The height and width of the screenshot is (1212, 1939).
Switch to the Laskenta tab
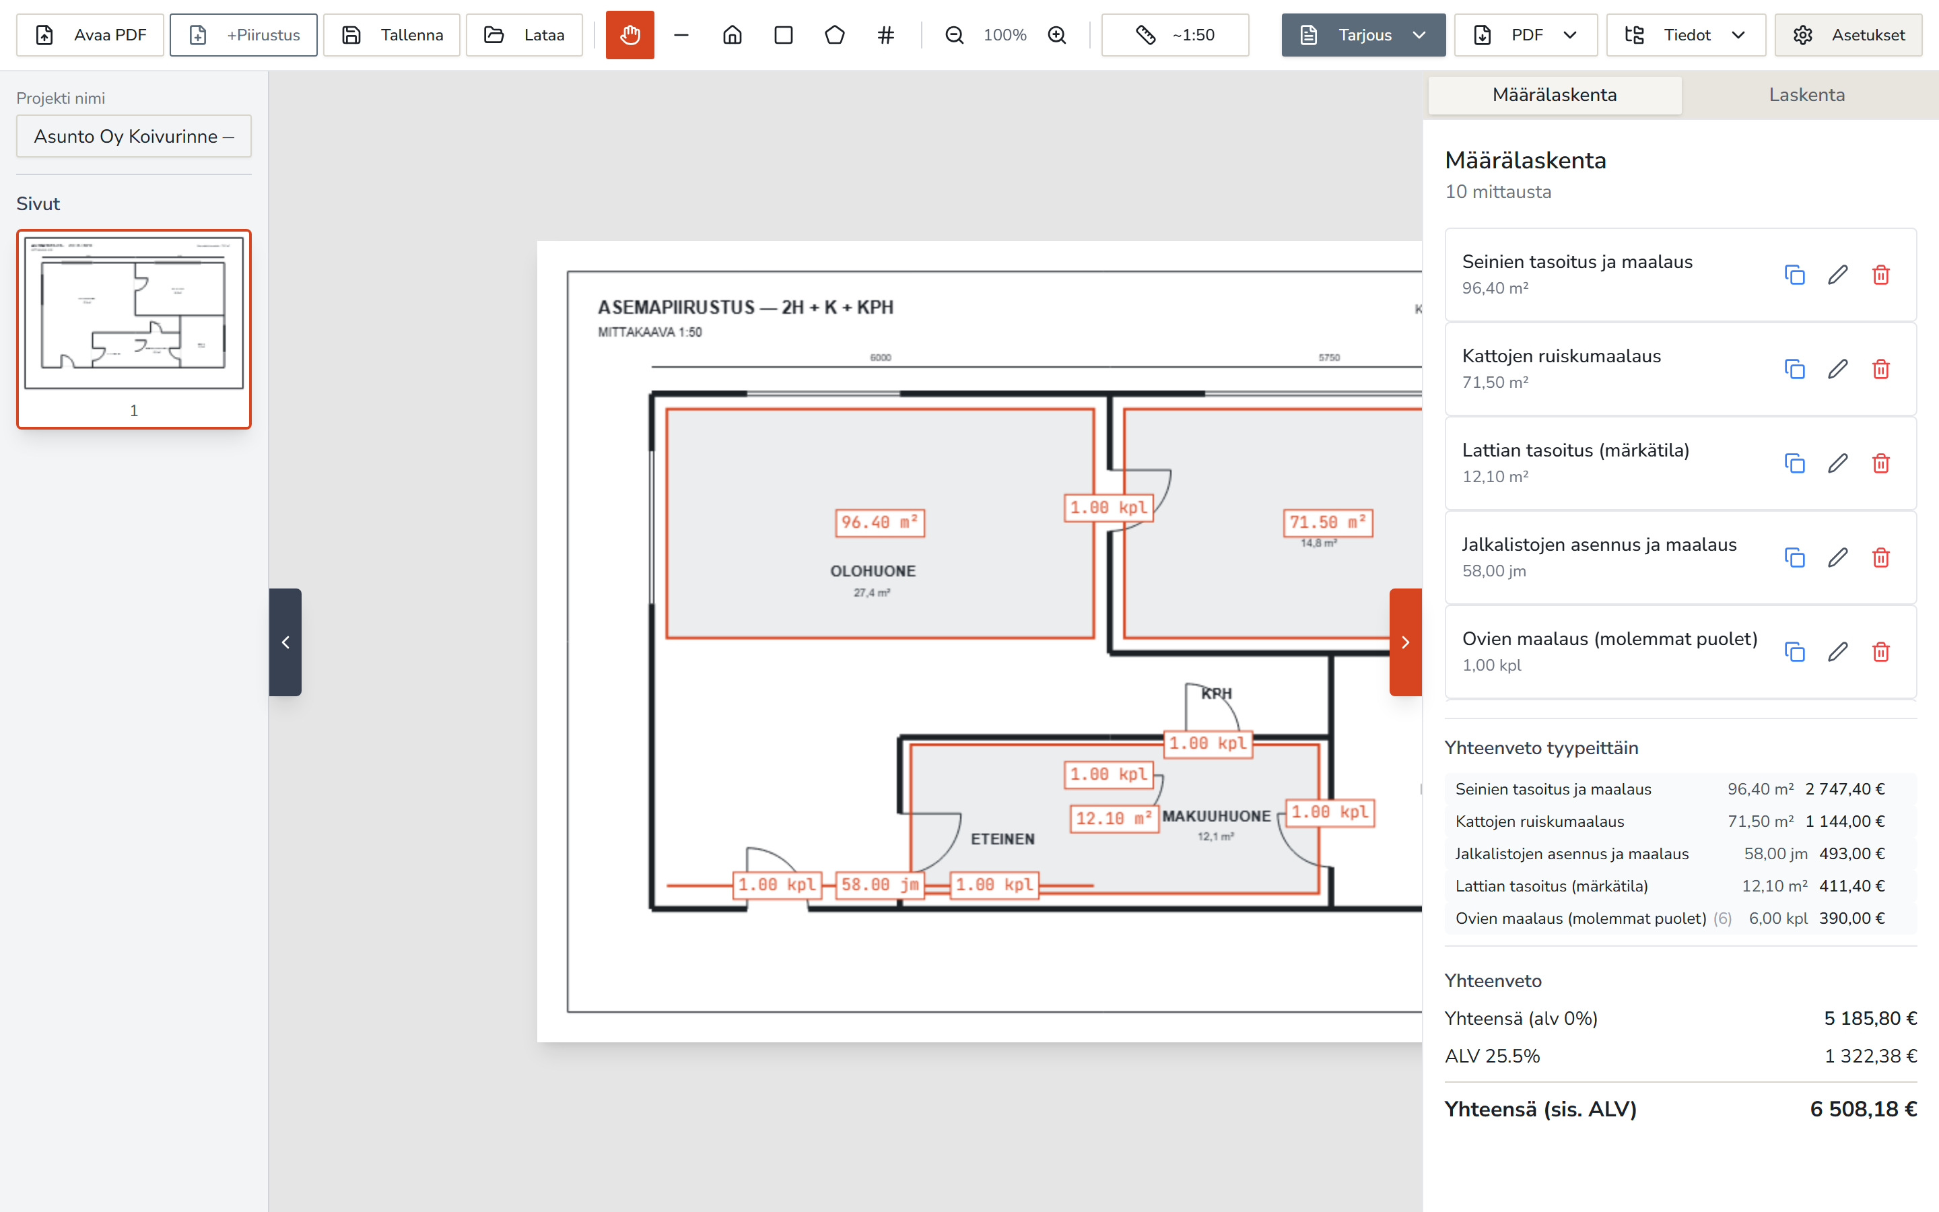(x=1806, y=94)
